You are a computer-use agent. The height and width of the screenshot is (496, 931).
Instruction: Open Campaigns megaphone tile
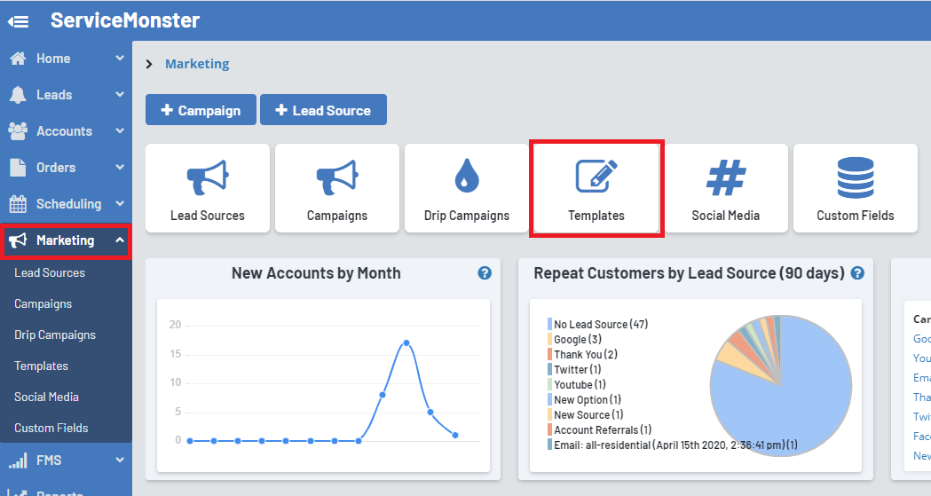[337, 188]
